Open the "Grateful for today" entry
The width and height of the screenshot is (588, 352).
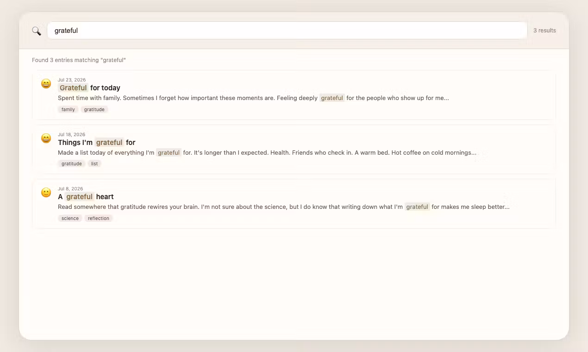coord(294,95)
